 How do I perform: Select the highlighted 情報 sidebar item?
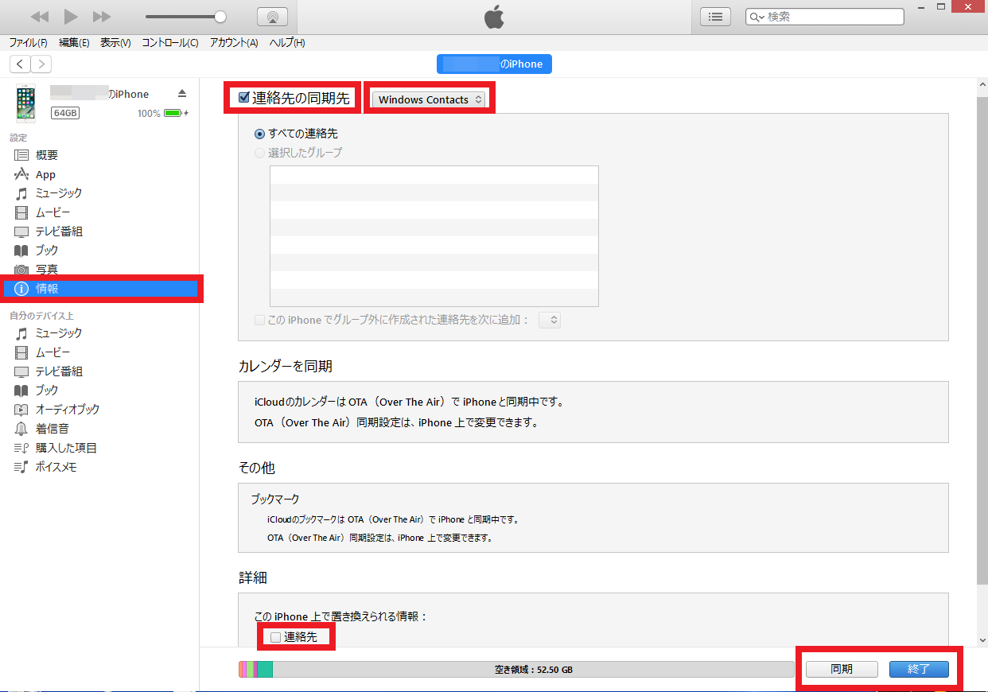[x=99, y=289]
